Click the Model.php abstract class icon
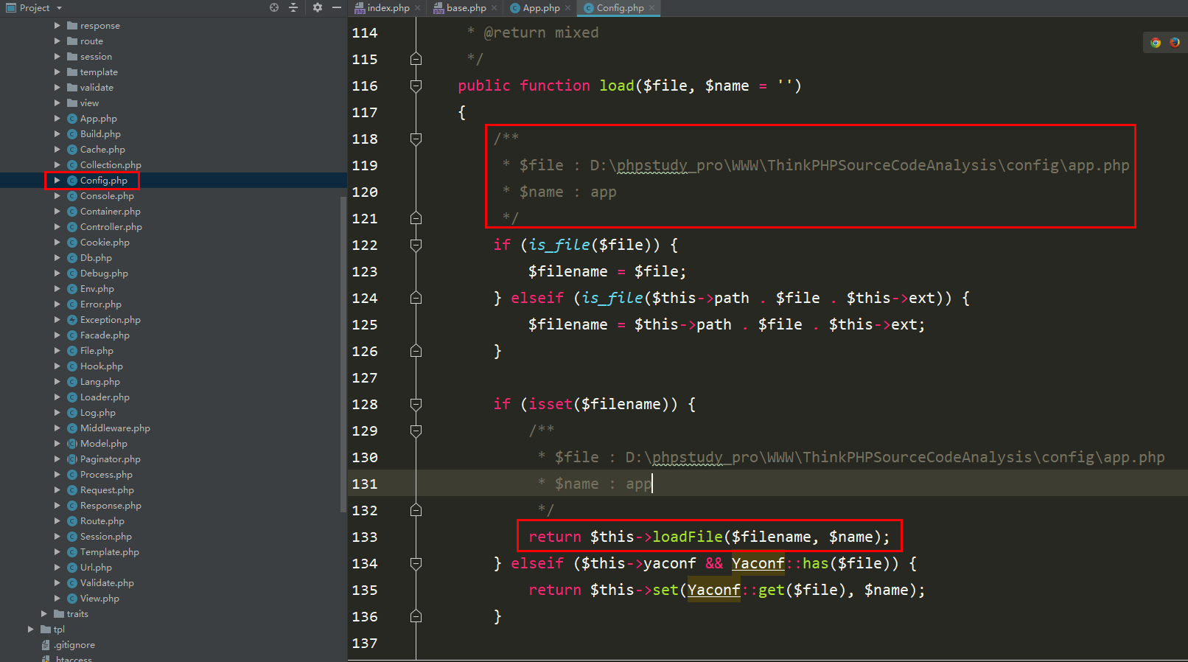 tap(72, 444)
